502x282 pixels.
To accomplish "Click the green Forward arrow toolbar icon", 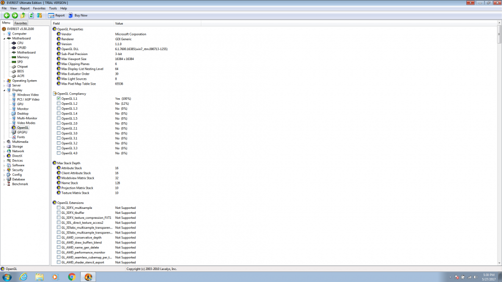I will [x=15, y=16].
